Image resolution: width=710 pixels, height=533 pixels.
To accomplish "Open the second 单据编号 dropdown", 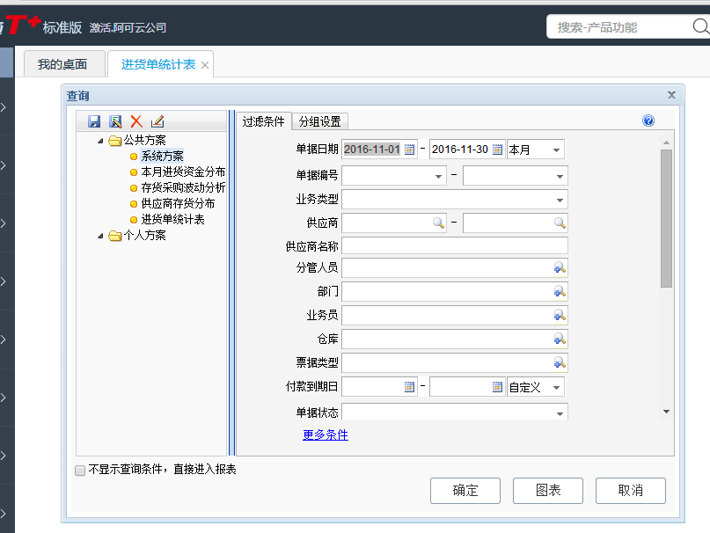I will [x=560, y=176].
